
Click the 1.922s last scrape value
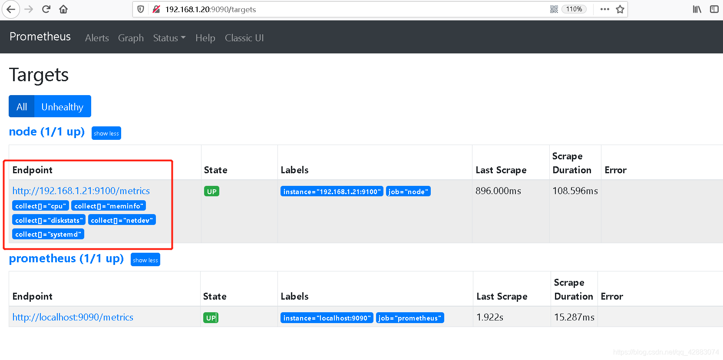490,317
